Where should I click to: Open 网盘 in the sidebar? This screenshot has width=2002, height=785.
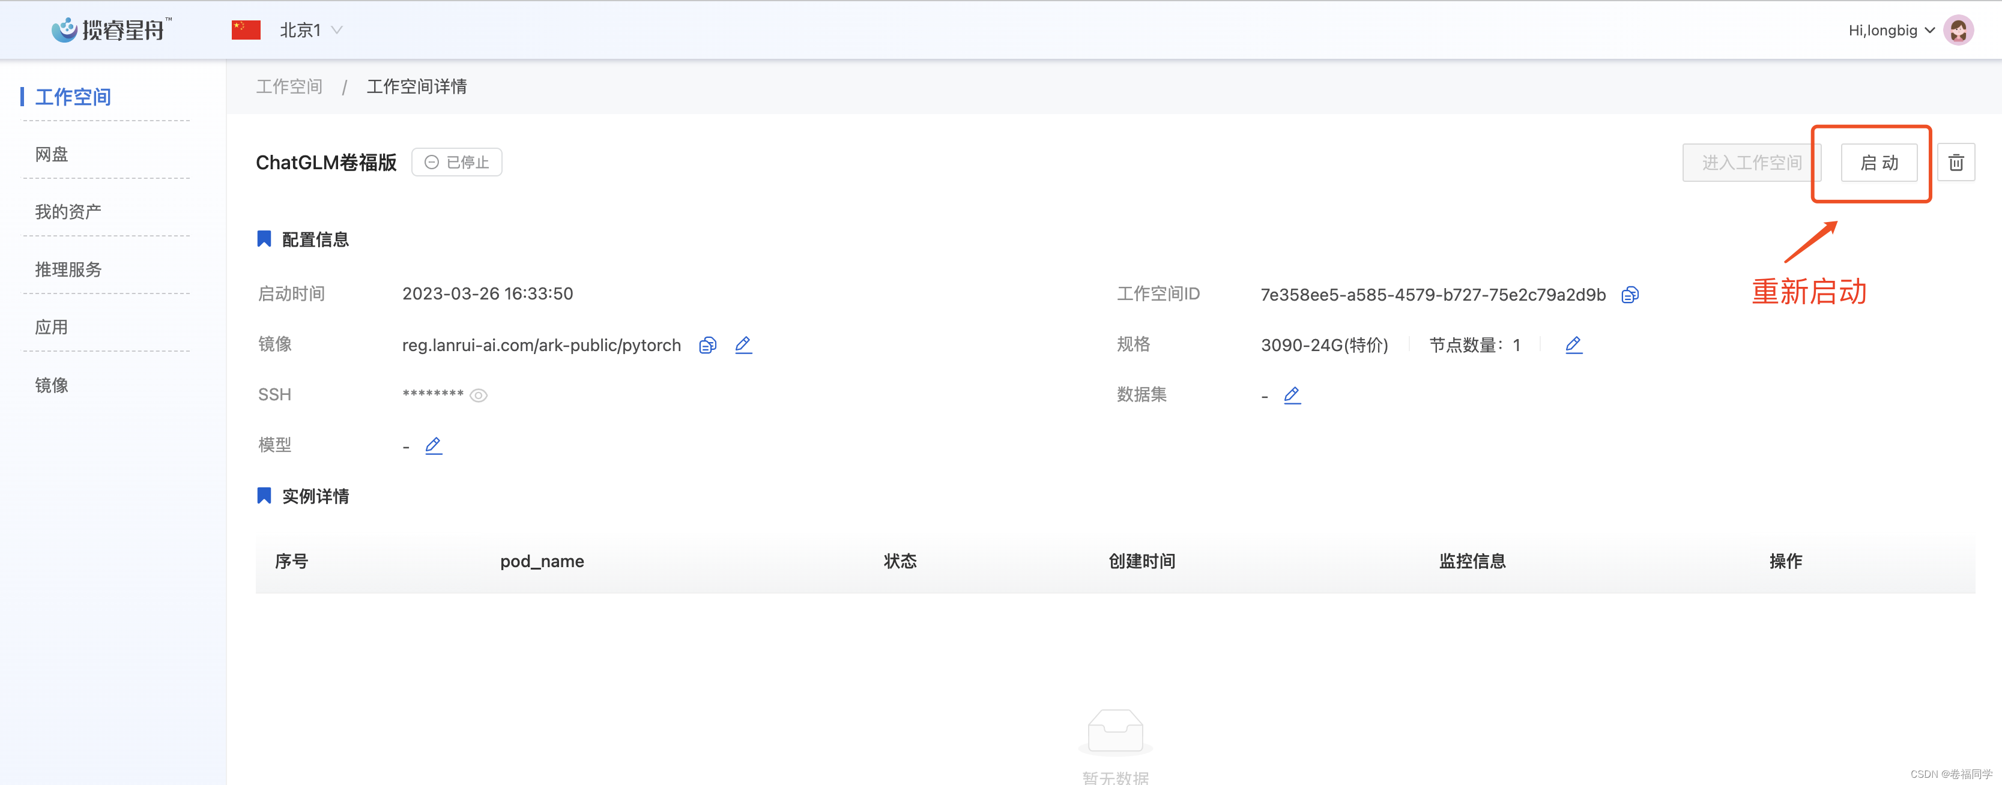pyautogui.click(x=51, y=154)
